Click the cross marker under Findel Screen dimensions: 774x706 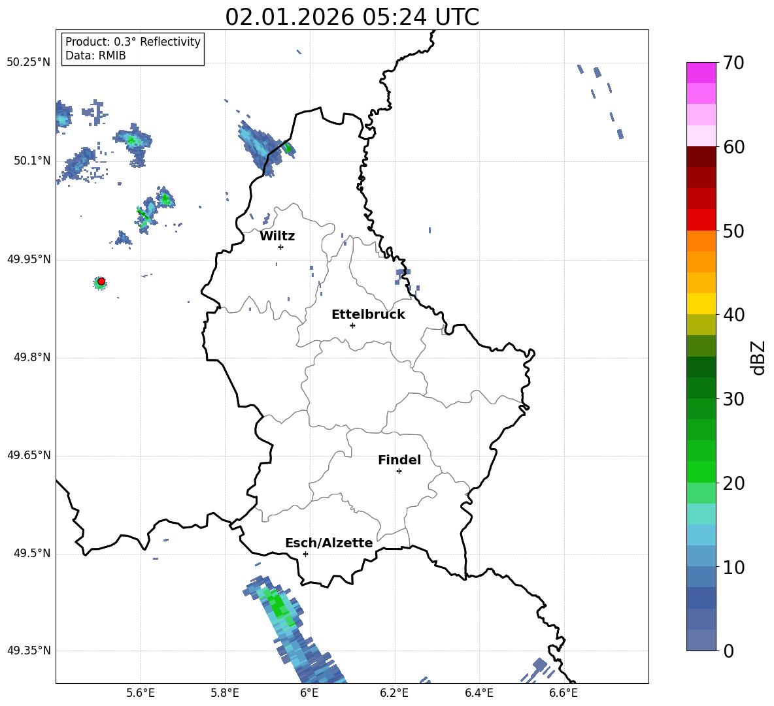pos(399,472)
